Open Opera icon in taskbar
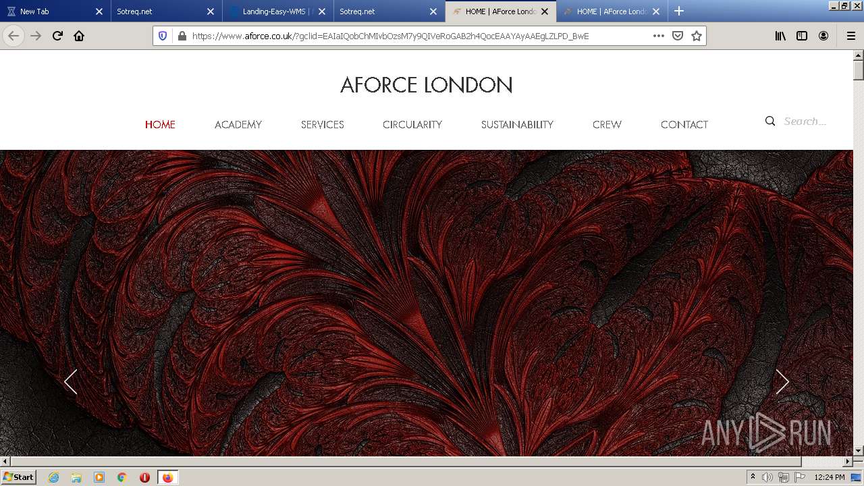864x486 pixels. pos(144,477)
